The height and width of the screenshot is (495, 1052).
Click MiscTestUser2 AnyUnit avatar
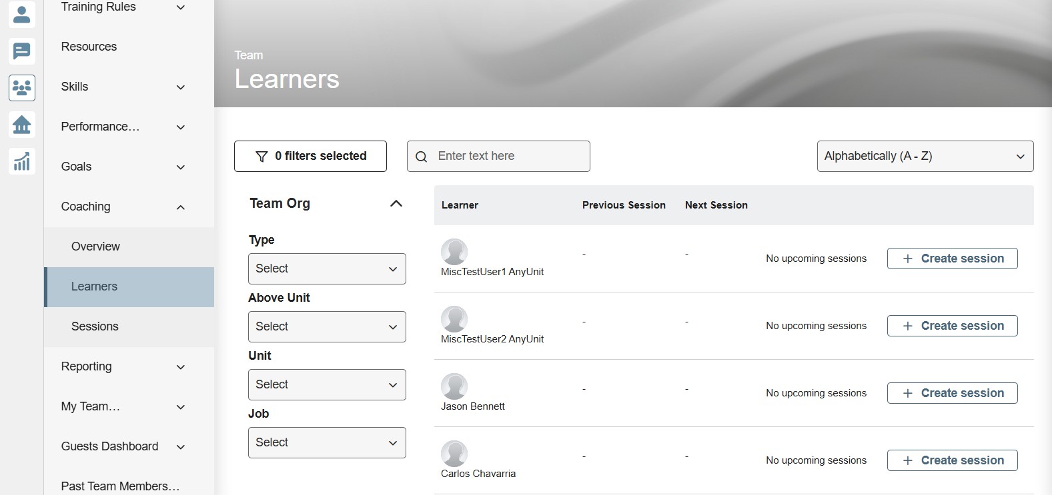454,319
